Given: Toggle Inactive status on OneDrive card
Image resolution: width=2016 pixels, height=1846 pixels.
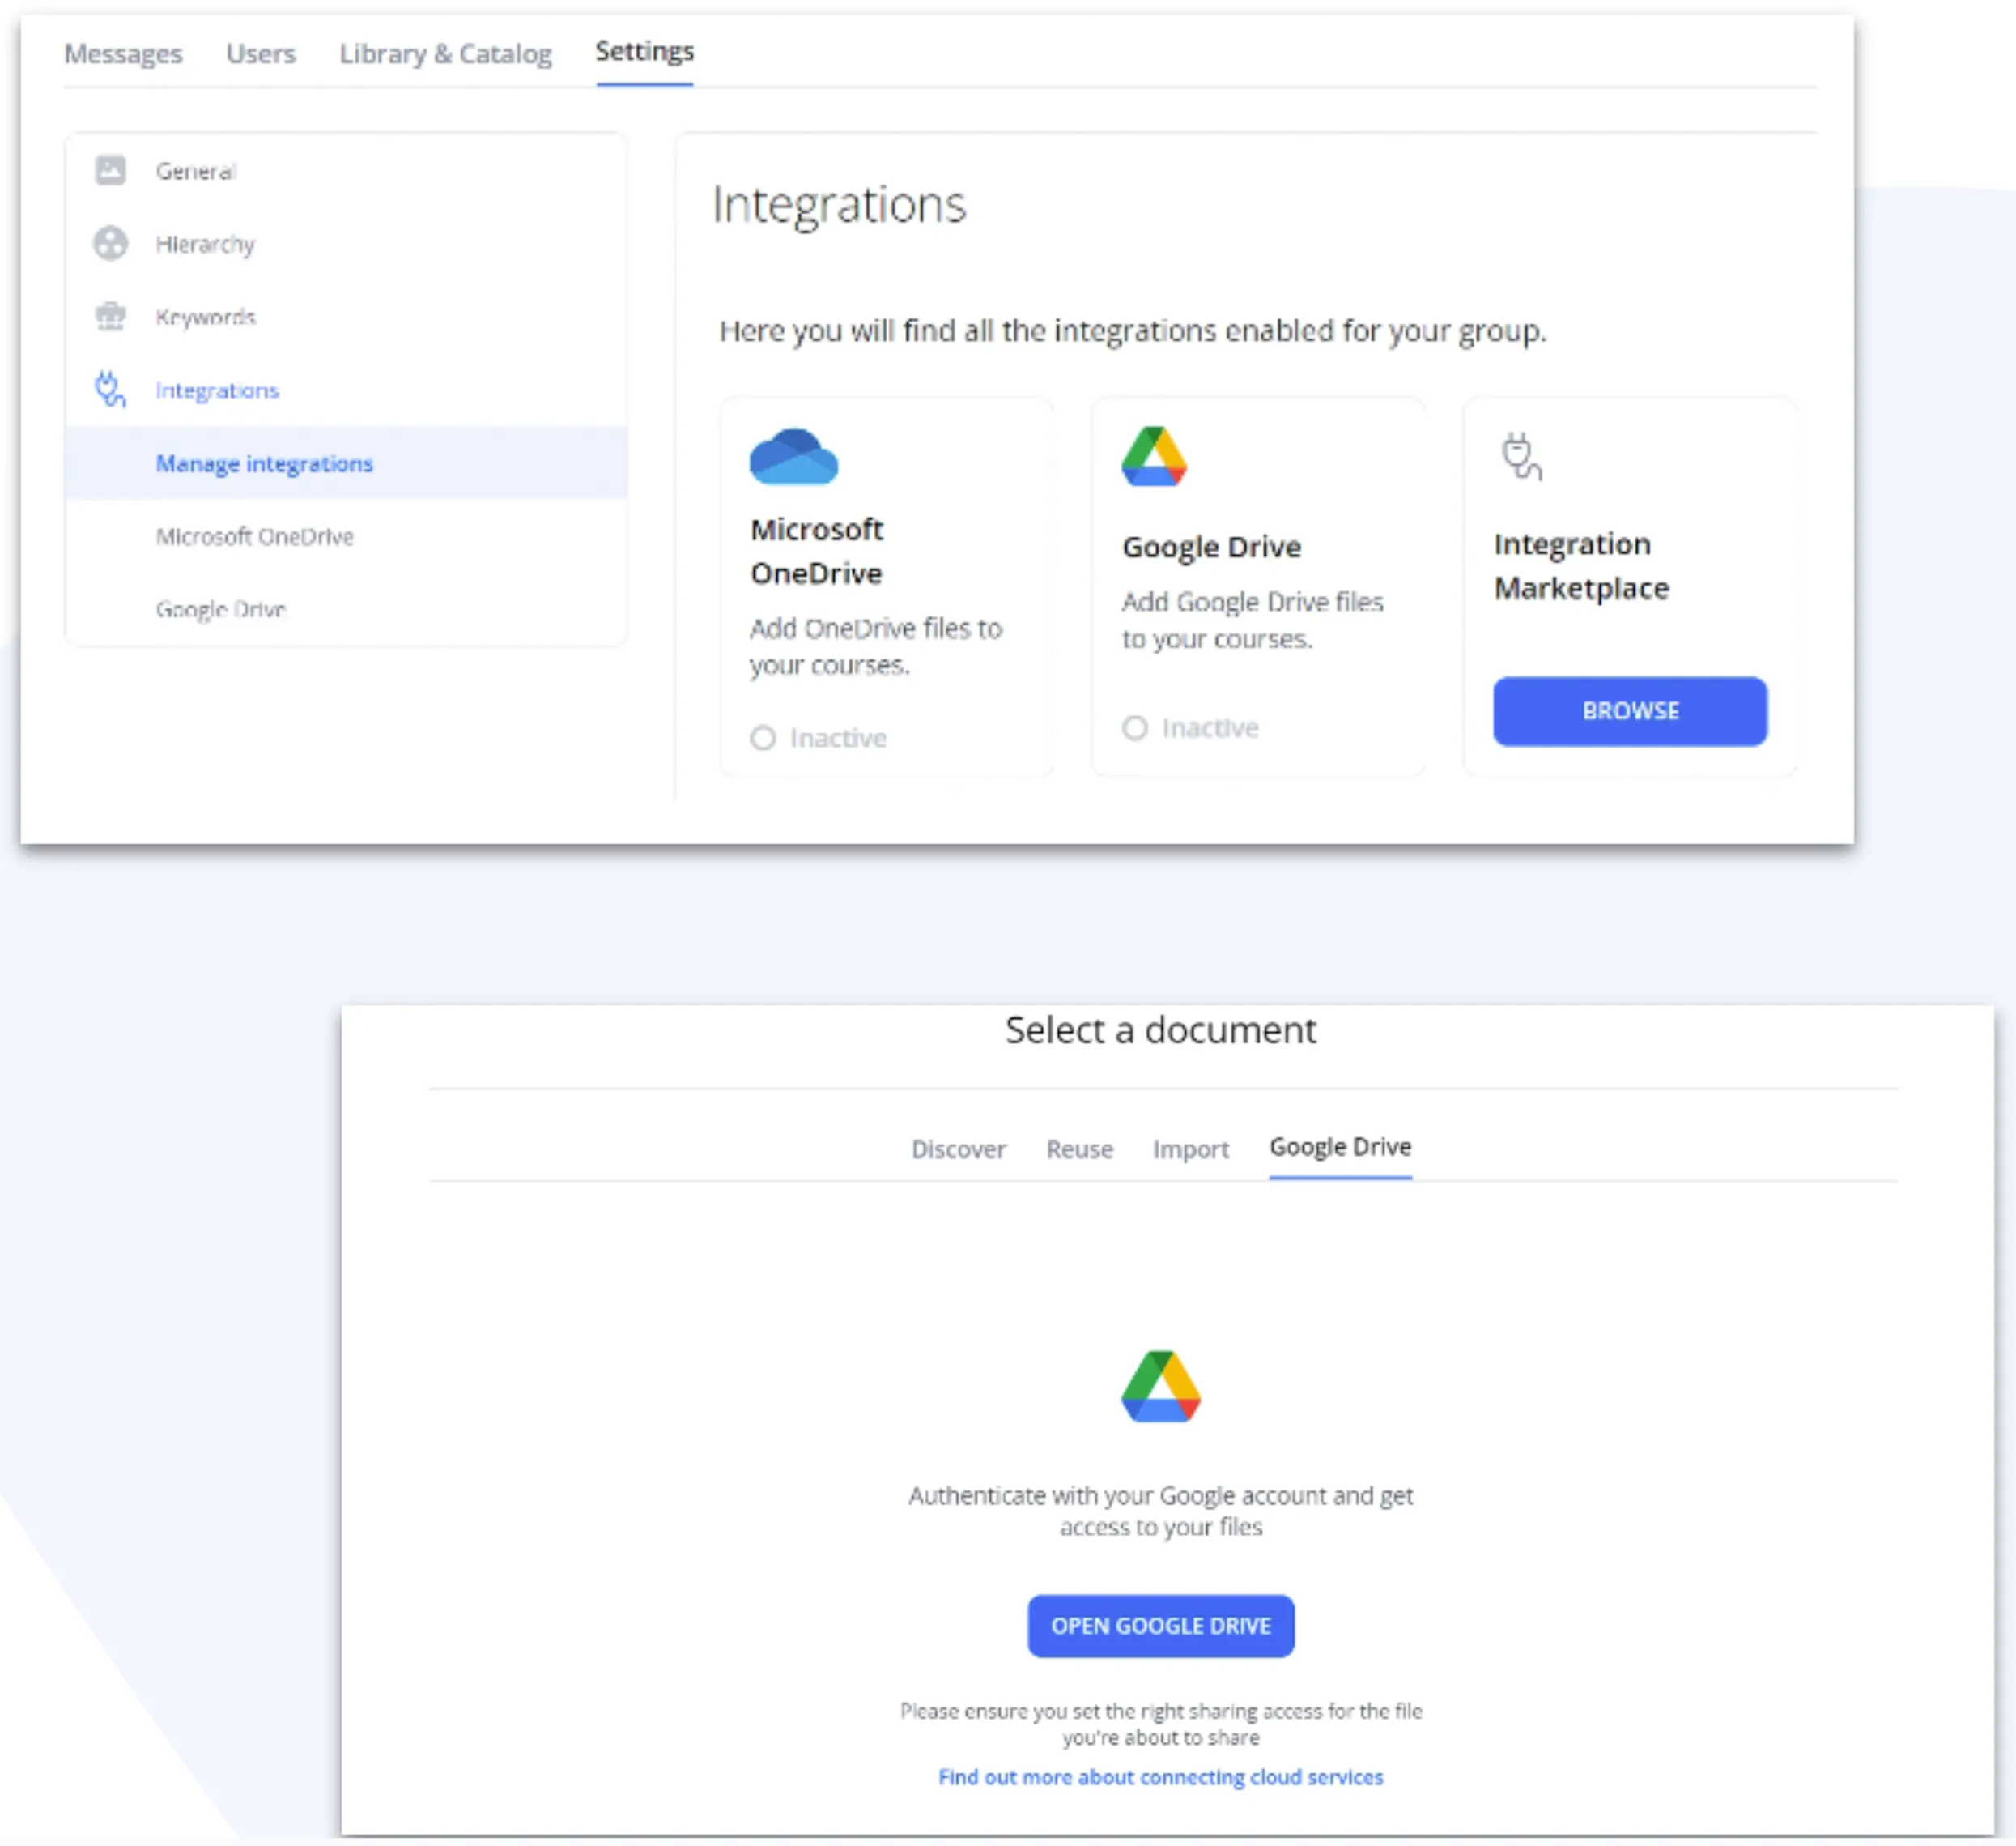Looking at the screenshot, I should point(818,739).
